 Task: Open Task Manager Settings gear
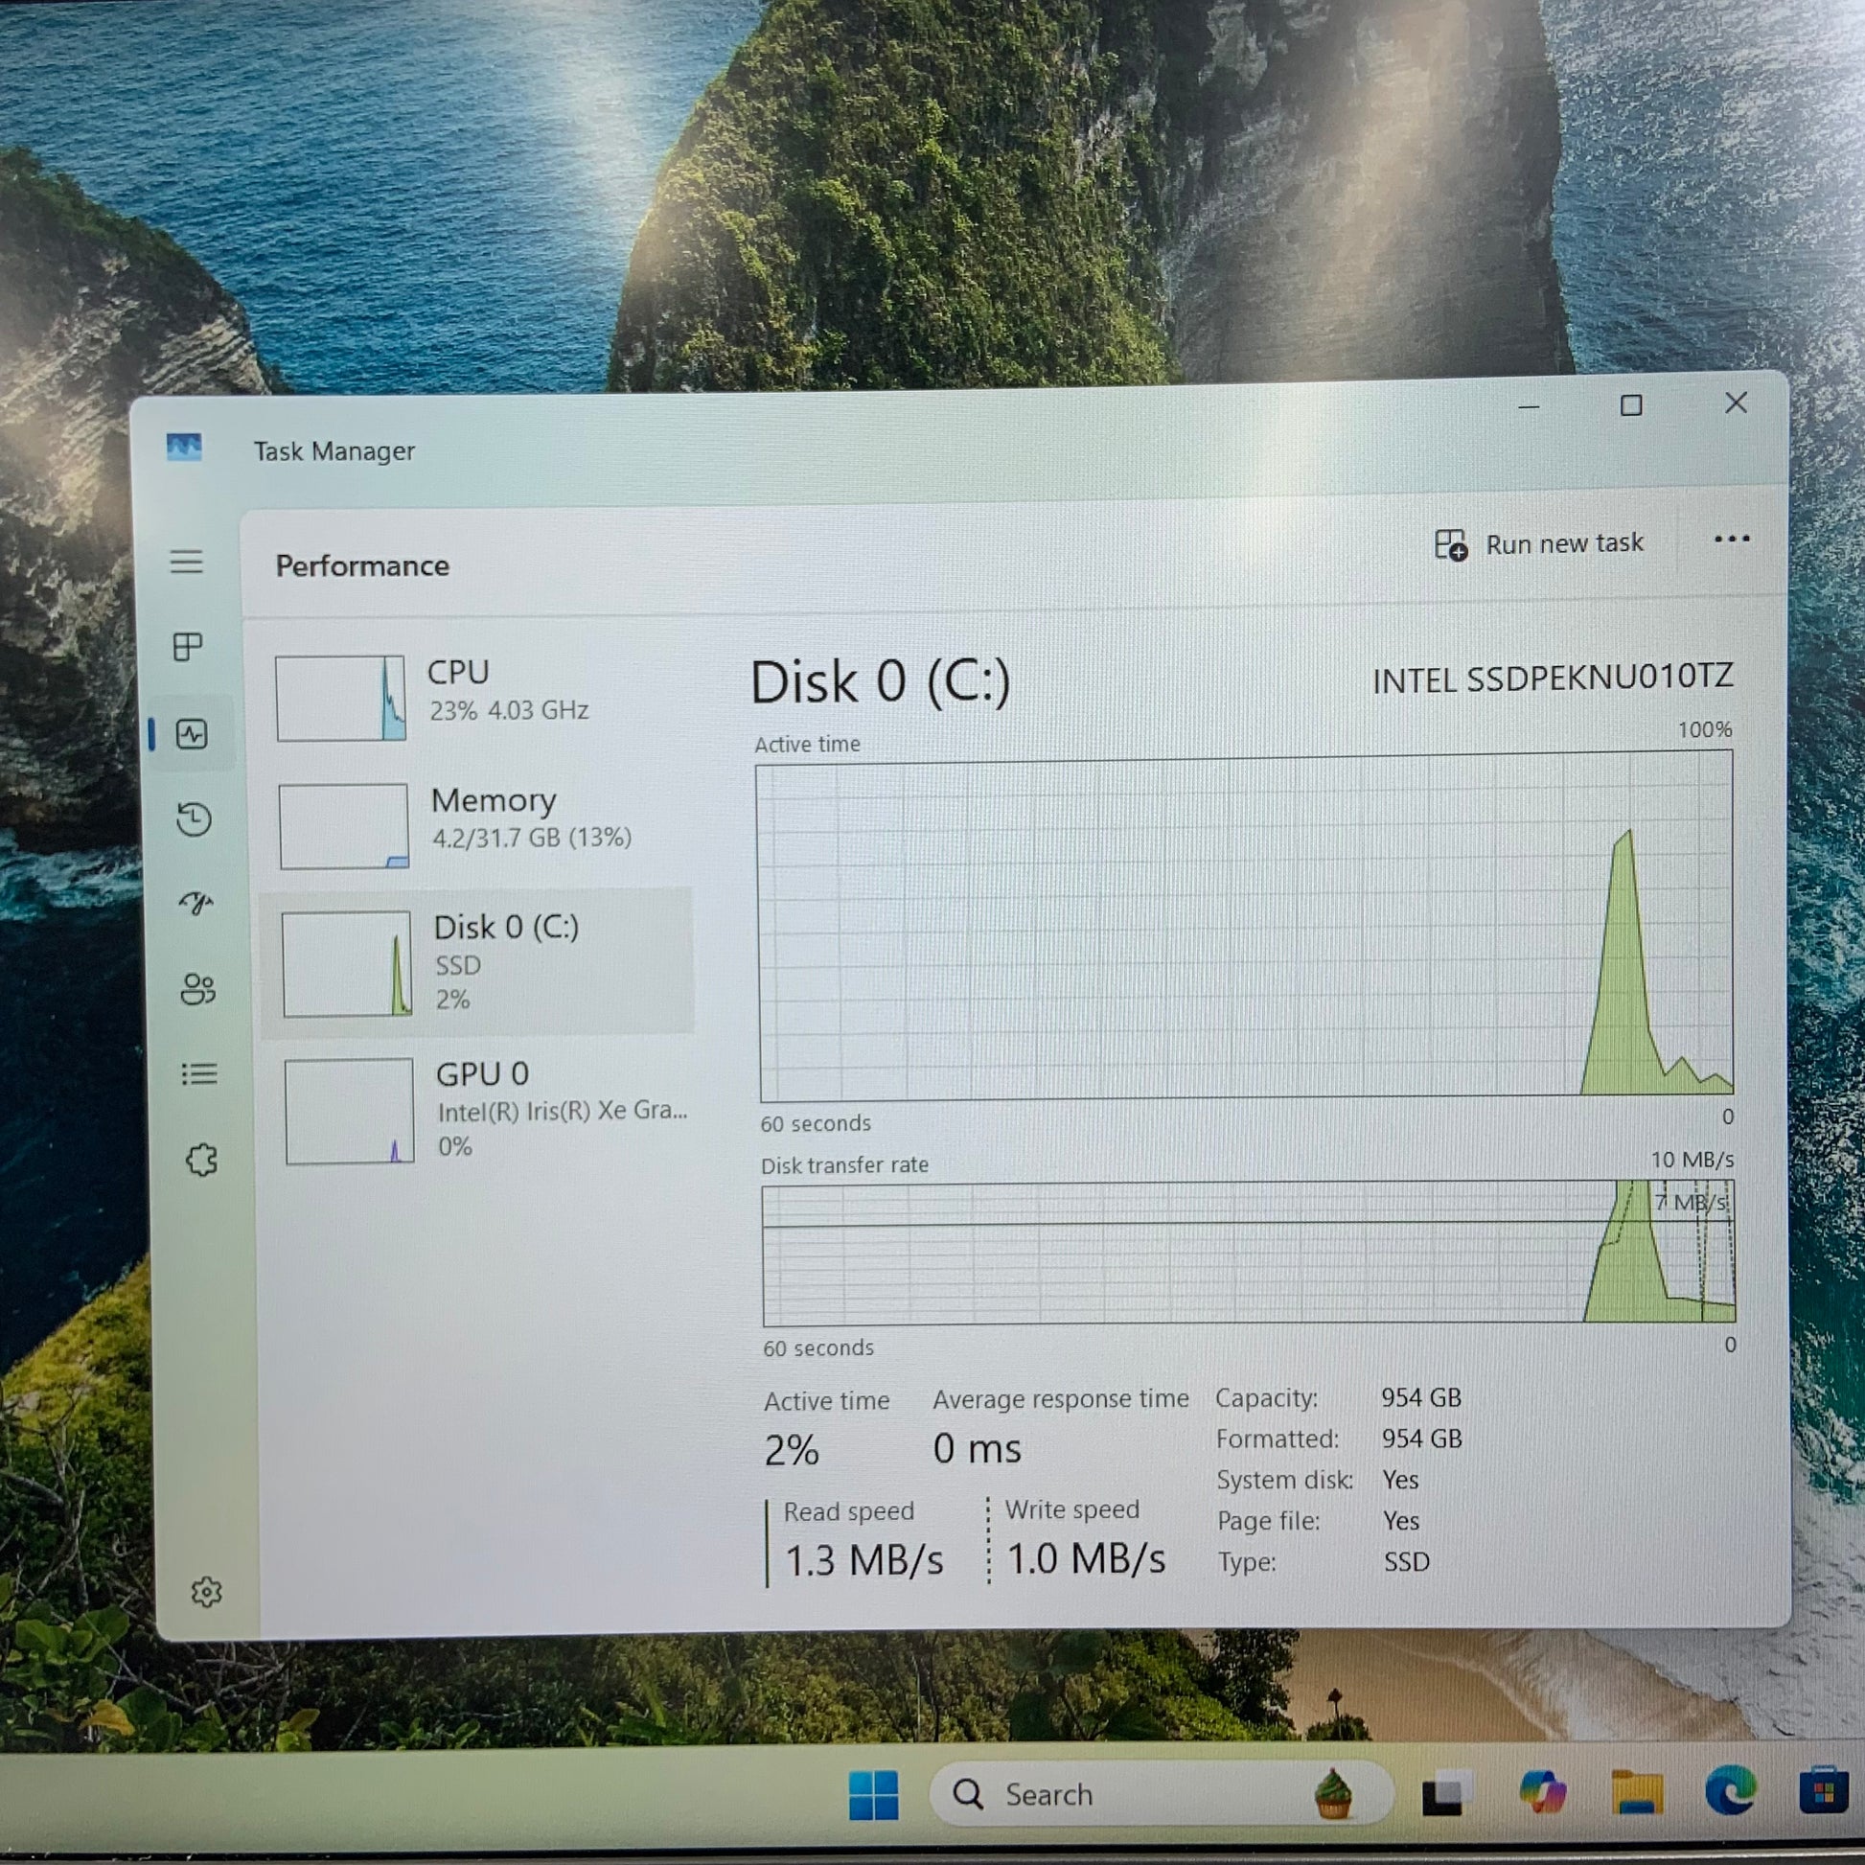(x=206, y=1592)
